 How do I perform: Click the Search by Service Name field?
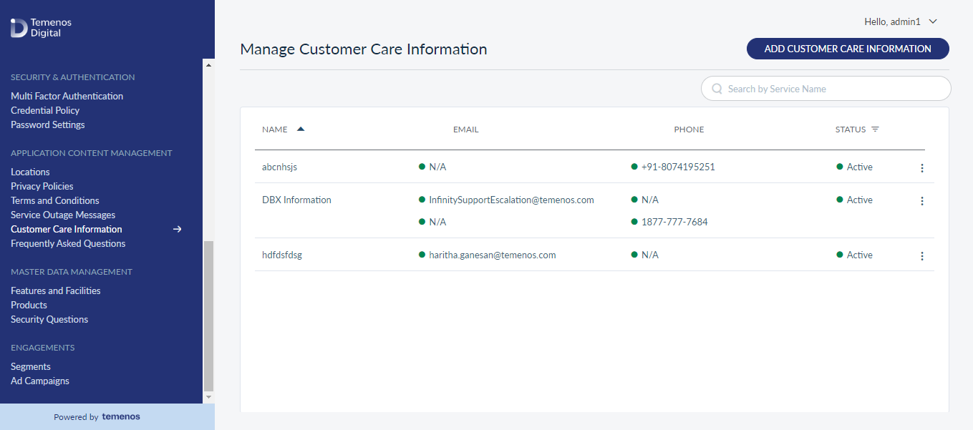click(826, 89)
